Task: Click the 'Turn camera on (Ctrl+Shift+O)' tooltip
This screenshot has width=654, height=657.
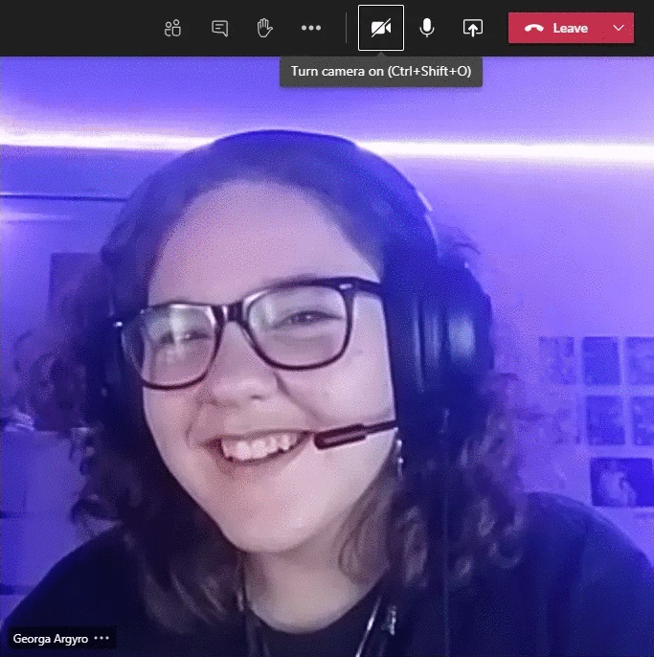Action: pyautogui.click(x=381, y=72)
